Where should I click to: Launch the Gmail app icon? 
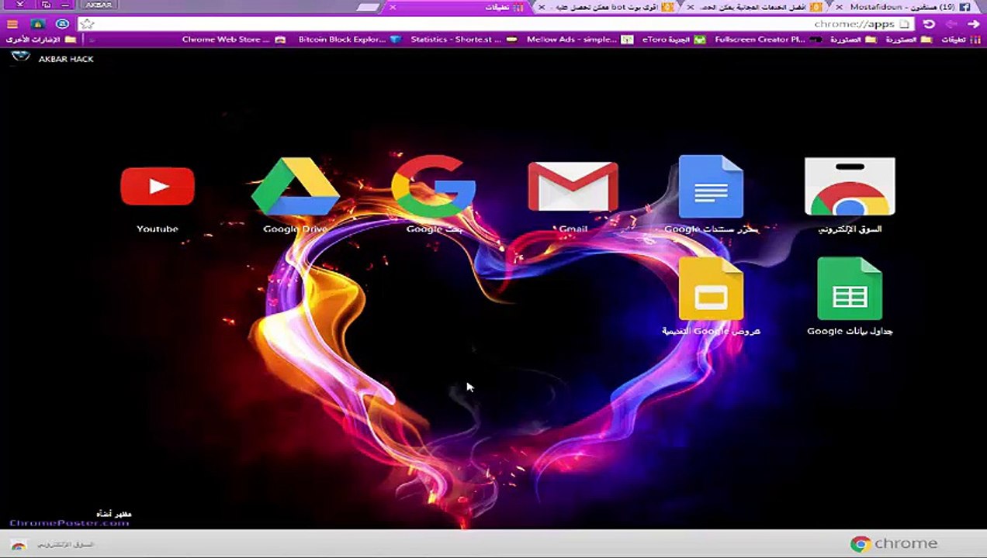tap(573, 187)
